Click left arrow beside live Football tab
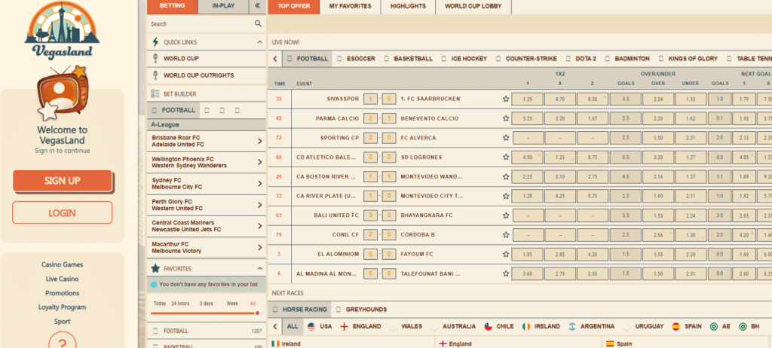The width and height of the screenshot is (772, 348). (x=275, y=59)
